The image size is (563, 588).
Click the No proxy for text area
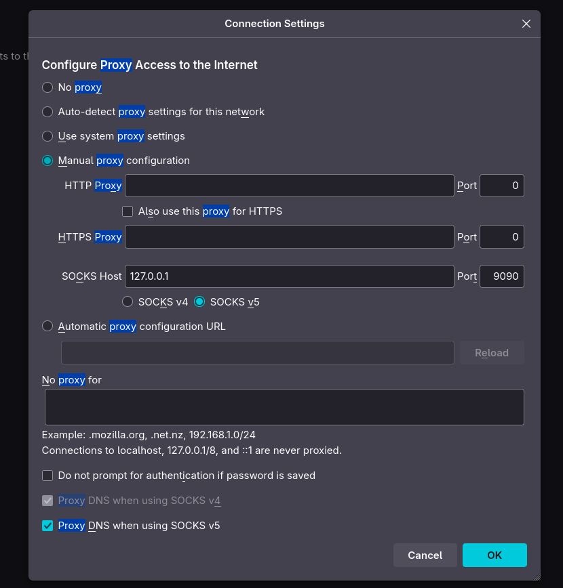(x=284, y=407)
